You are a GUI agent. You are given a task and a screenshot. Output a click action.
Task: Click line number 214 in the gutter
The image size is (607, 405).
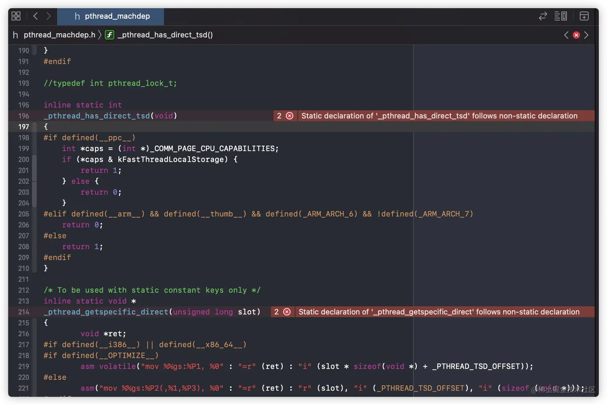click(24, 312)
